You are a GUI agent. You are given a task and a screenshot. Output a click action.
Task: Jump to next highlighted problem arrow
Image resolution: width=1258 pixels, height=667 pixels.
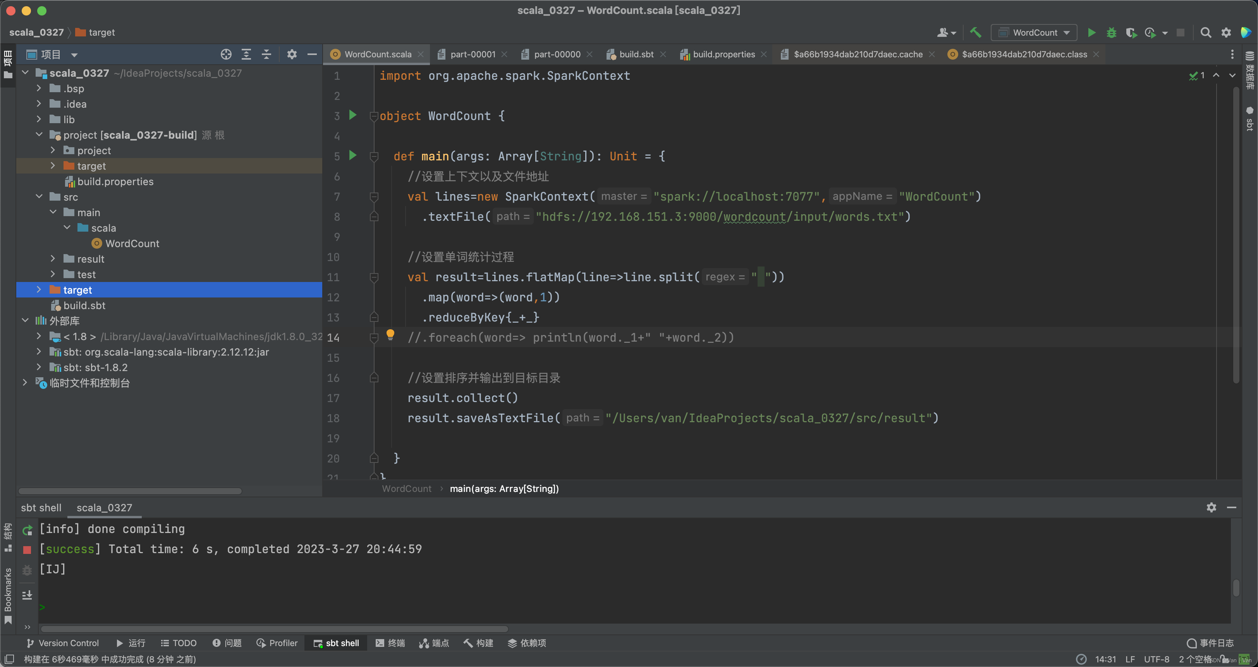[x=1232, y=75]
